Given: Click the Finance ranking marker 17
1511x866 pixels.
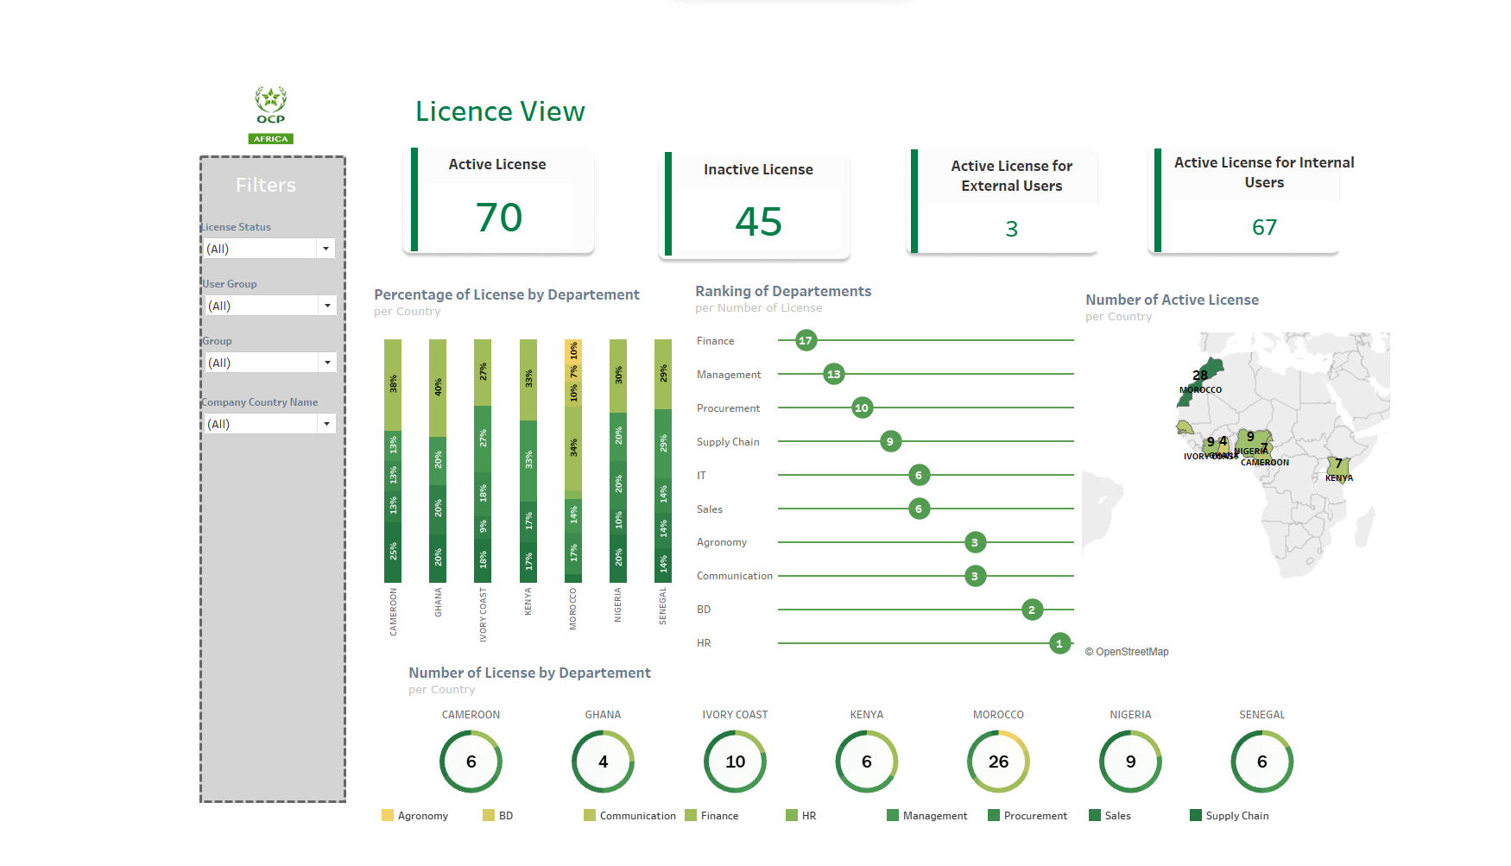Looking at the screenshot, I should coord(806,340).
